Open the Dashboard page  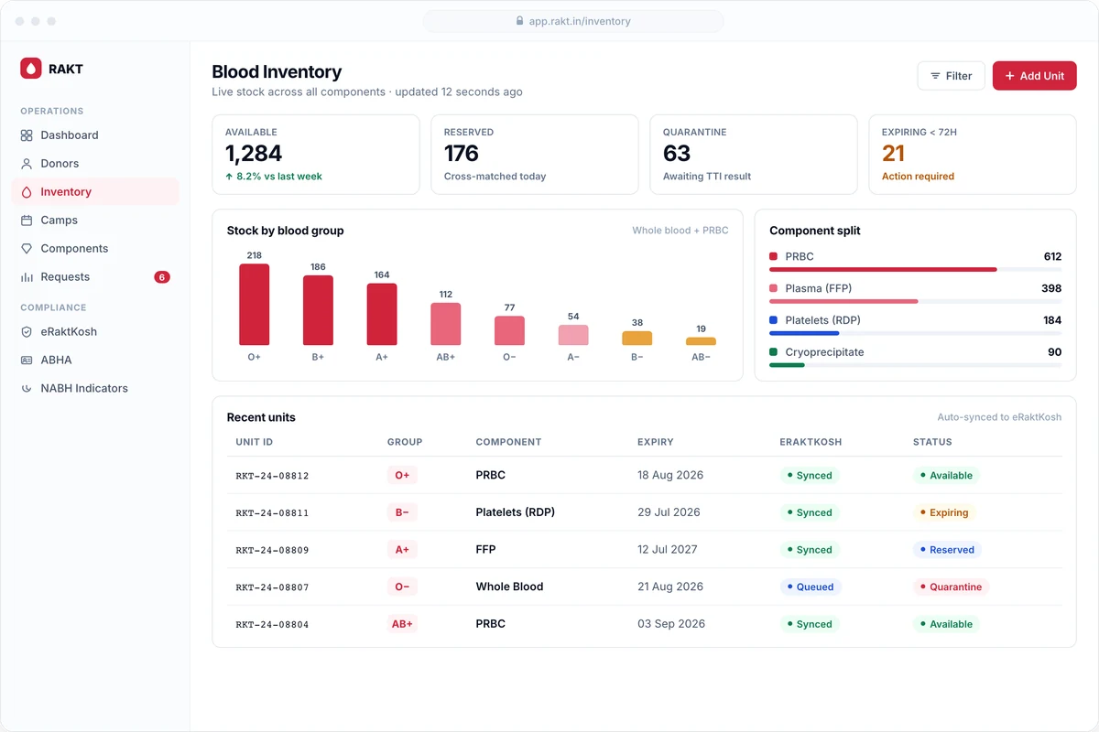pyautogui.click(x=95, y=135)
